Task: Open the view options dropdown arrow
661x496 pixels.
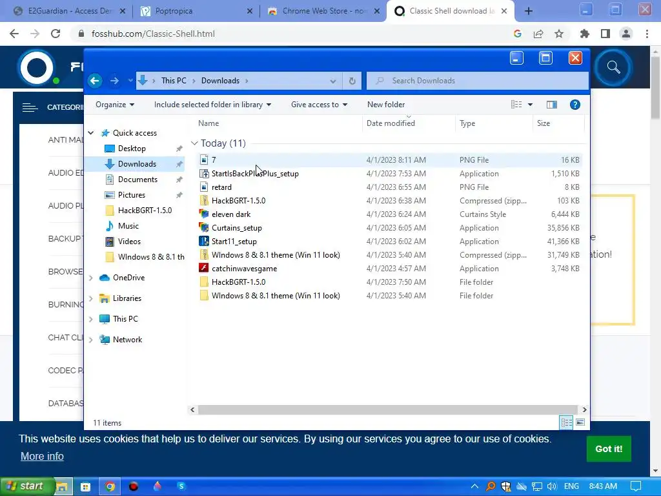Action: [x=531, y=105]
